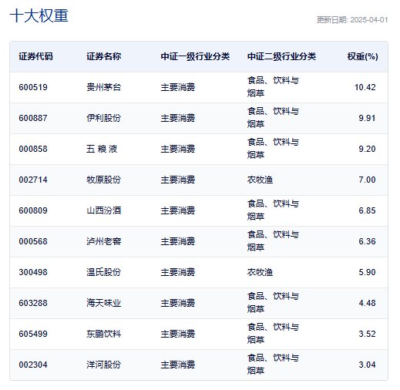The image size is (400, 390).
Task: Click weight value 7.00
Action: click(x=367, y=180)
